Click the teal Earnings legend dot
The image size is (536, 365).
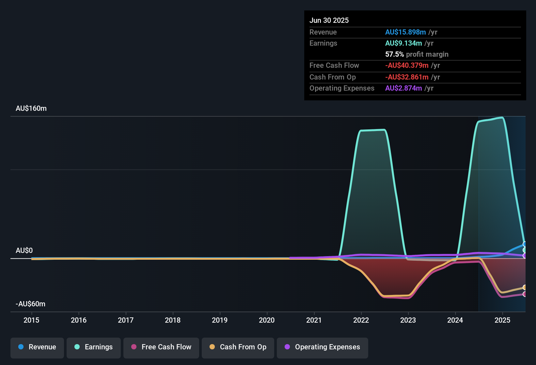tap(77, 347)
